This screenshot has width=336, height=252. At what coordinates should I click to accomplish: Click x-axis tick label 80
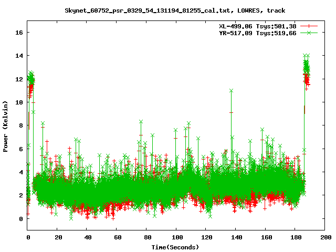point(148,237)
